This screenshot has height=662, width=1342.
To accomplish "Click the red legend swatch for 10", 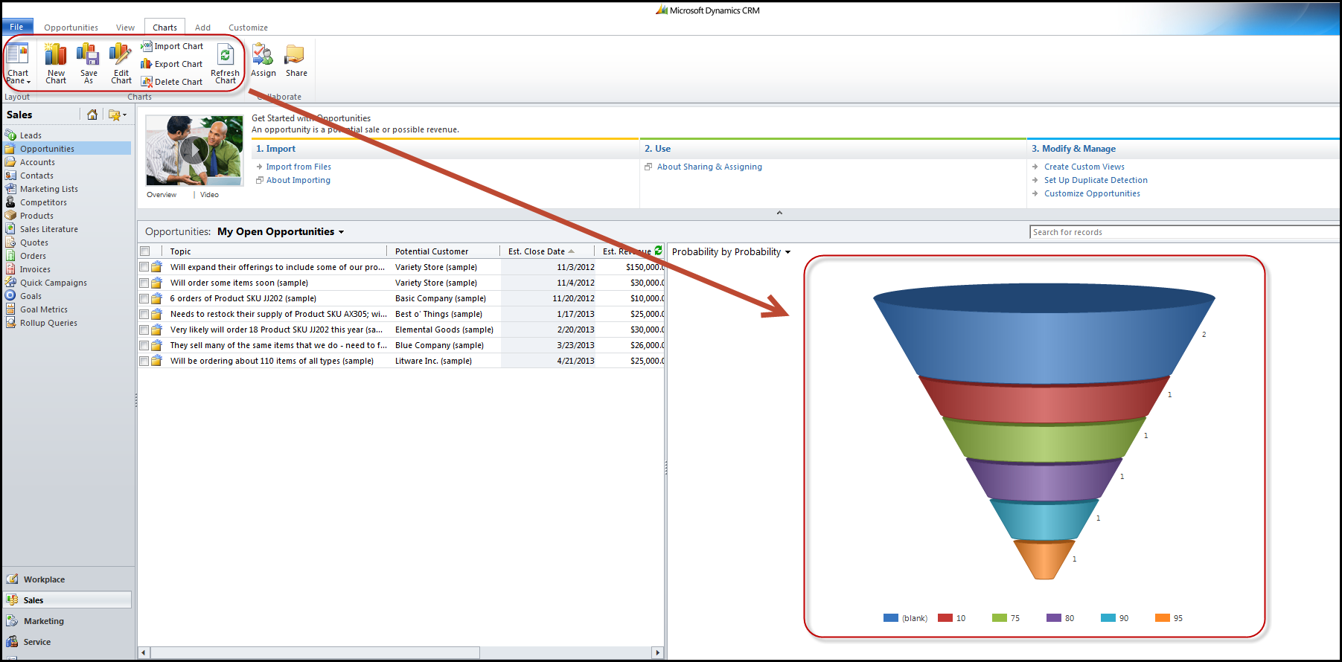I will pyautogui.click(x=945, y=617).
